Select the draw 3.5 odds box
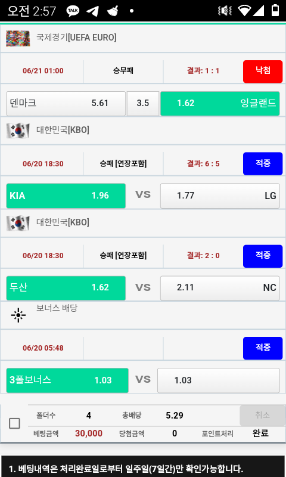 (x=143, y=103)
